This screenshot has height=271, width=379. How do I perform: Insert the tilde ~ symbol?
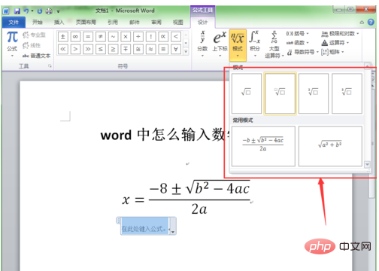pos(113,37)
